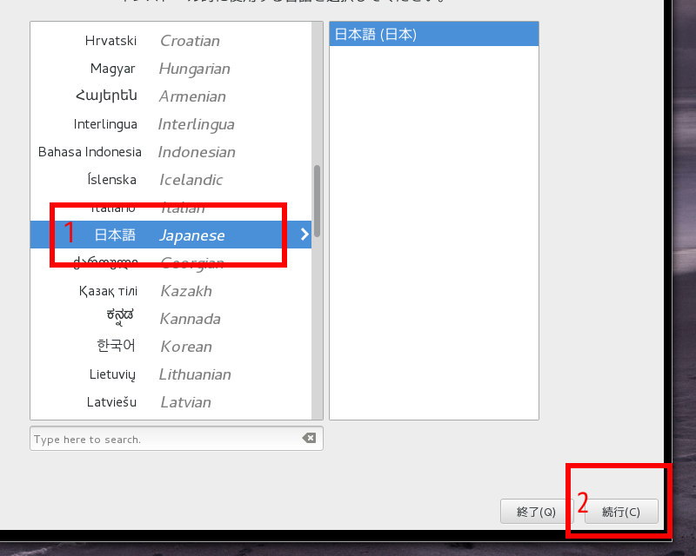The height and width of the screenshot is (556, 696).
Task: Pick Lithuanian (Lietuvių) language
Action: (170, 374)
